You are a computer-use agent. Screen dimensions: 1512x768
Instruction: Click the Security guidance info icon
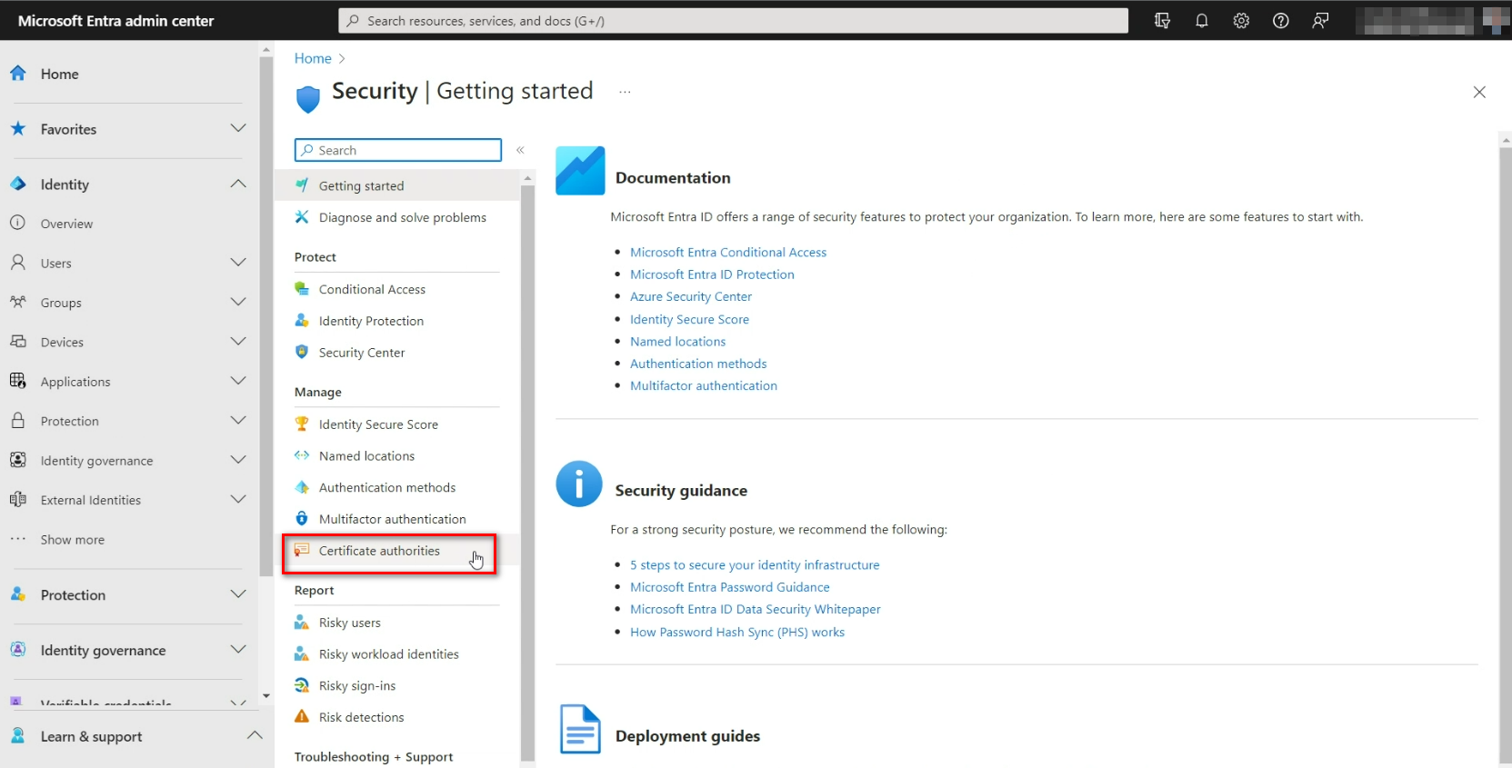click(x=579, y=484)
